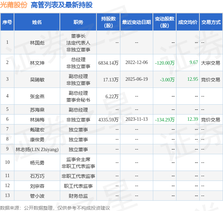This screenshot has height=211, width=223.
Task: Click the change value -120.00万
Action: click(x=165, y=63)
